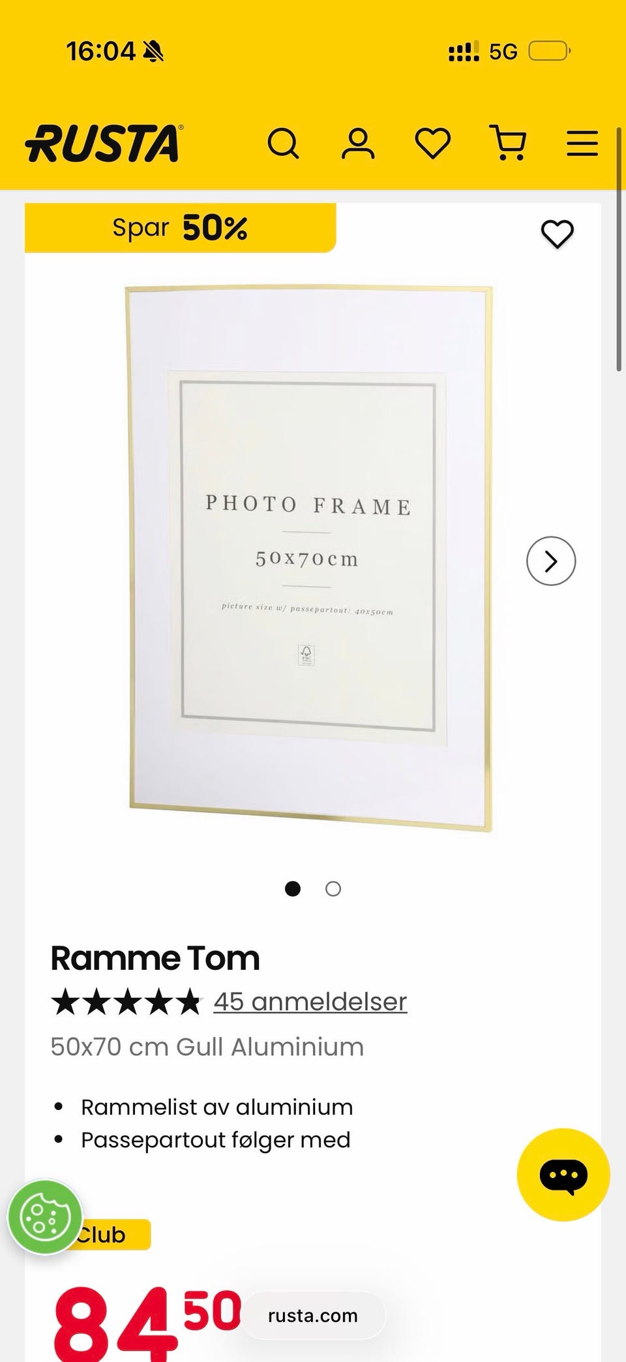
Task: Open wishlist heart in the yellow header
Action: [x=433, y=143]
